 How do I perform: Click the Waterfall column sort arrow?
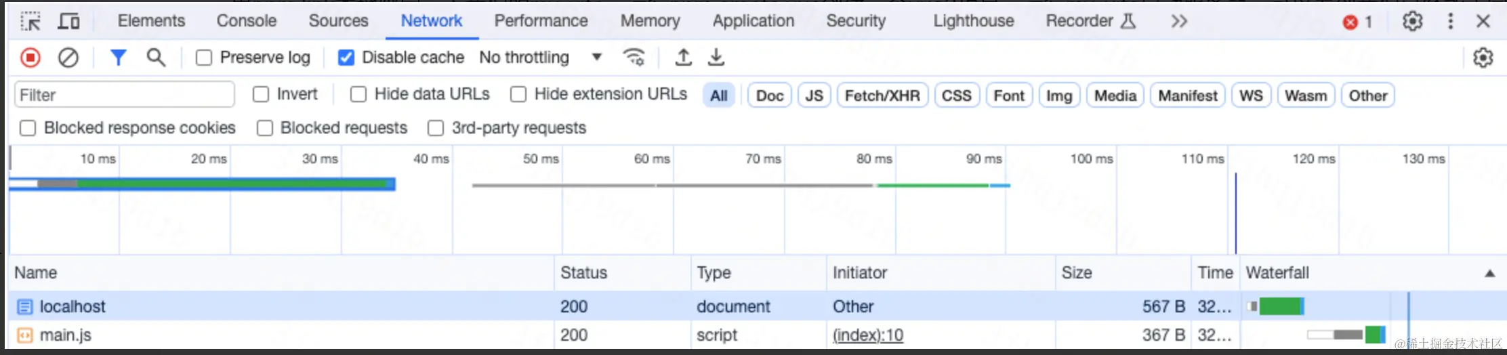point(1489,273)
